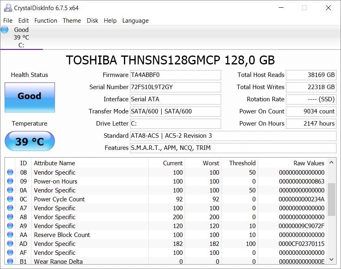Click the Power On Count value
341x269 pixels.
click(x=311, y=111)
